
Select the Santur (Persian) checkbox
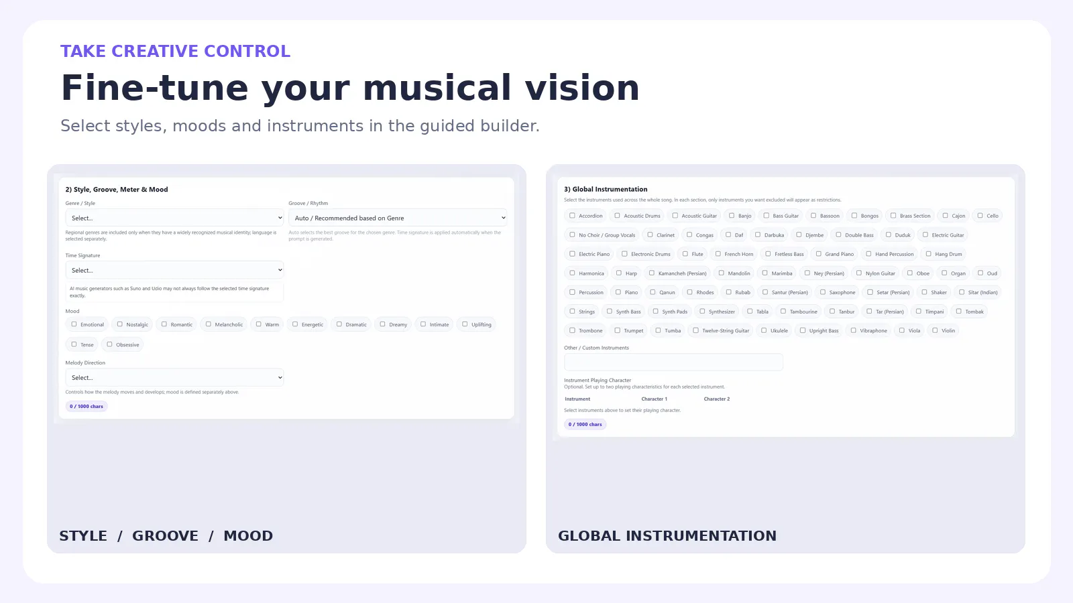click(x=765, y=292)
